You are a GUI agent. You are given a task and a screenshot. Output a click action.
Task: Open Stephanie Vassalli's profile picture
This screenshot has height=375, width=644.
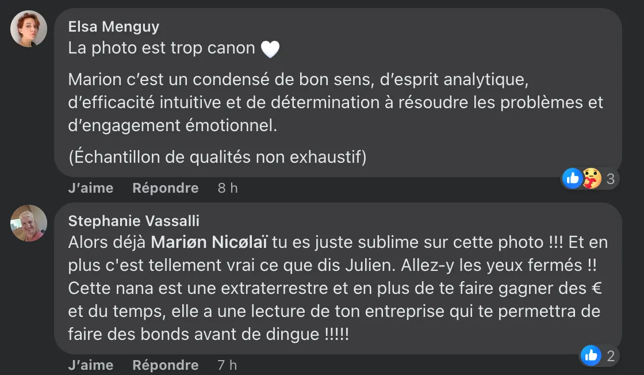click(x=28, y=223)
